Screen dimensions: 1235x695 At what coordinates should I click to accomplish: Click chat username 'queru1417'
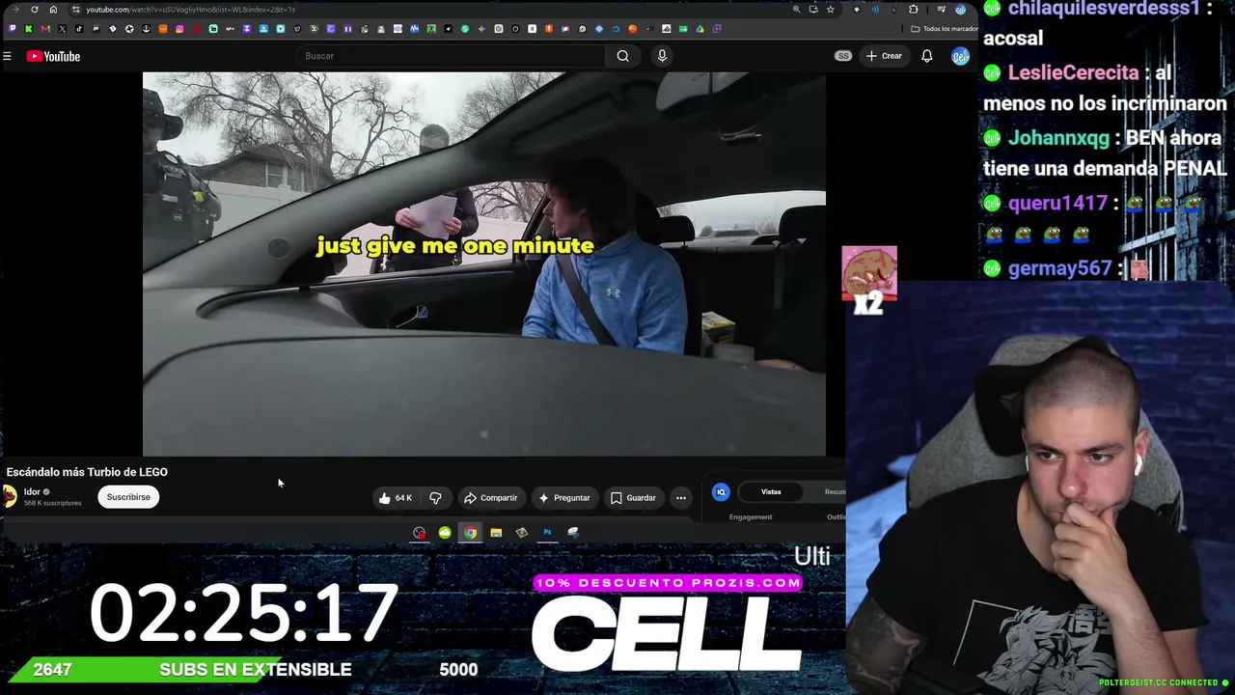[1057, 204]
